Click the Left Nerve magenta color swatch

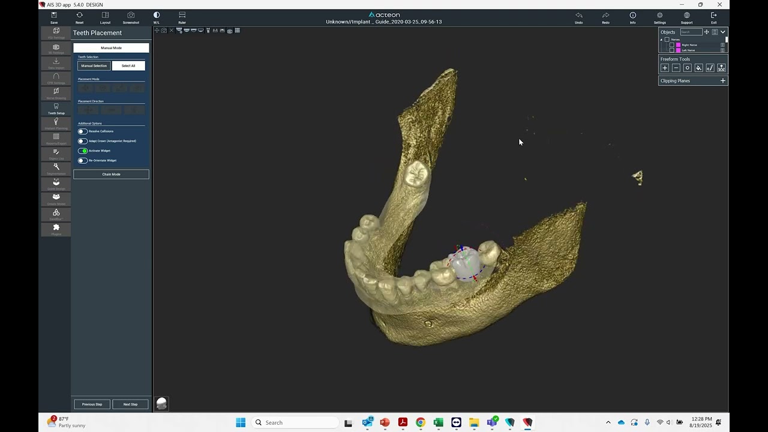678,50
